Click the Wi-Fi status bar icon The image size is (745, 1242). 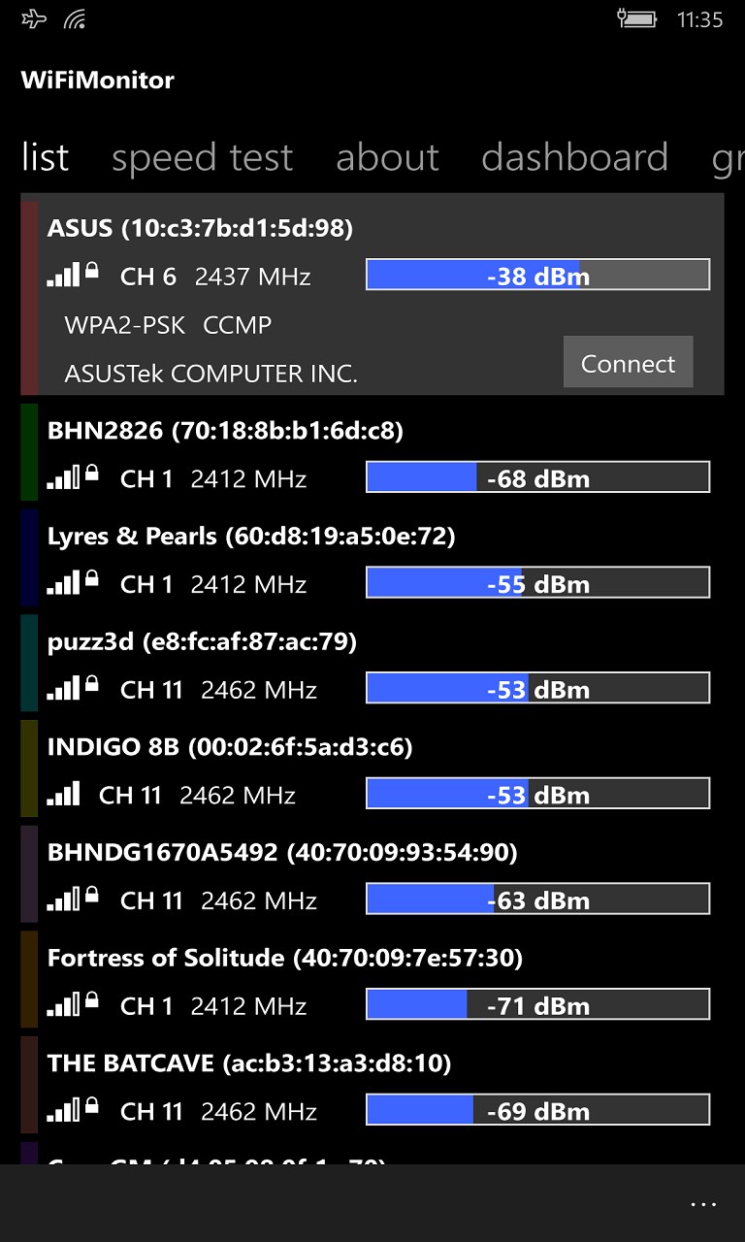(x=75, y=18)
